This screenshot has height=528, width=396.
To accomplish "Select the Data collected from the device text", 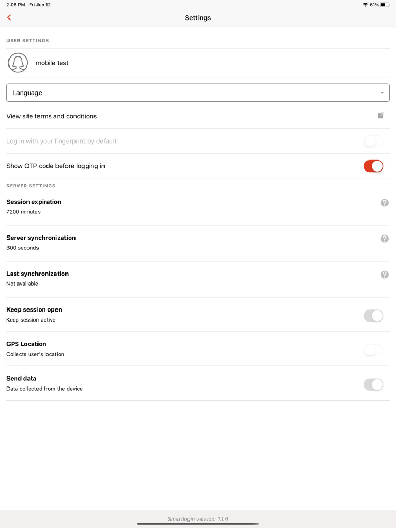I will tap(44, 389).
